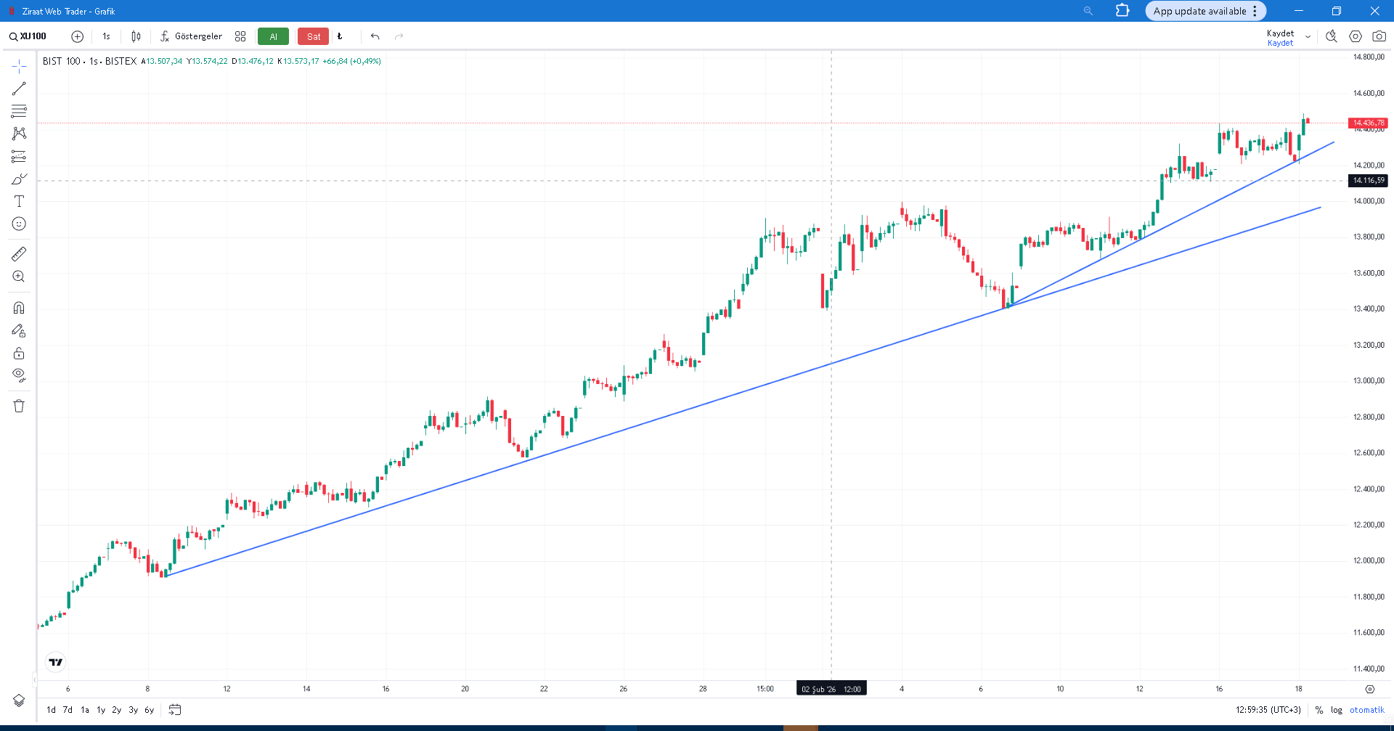Delete drawings with the trash icon

[19, 406]
